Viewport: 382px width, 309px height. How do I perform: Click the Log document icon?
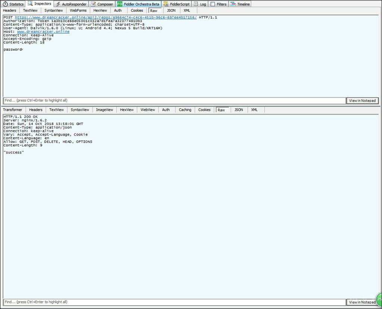(196, 4)
